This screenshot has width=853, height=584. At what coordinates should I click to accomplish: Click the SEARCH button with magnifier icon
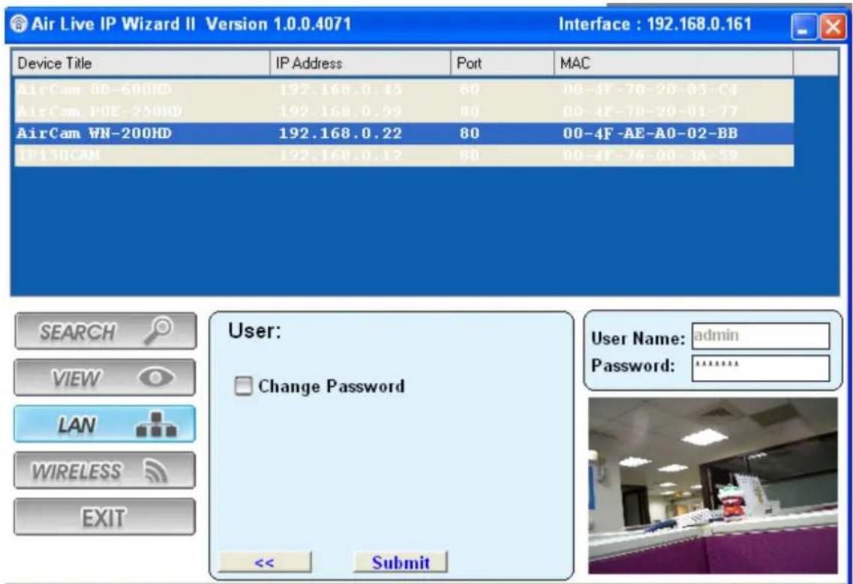click(105, 331)
